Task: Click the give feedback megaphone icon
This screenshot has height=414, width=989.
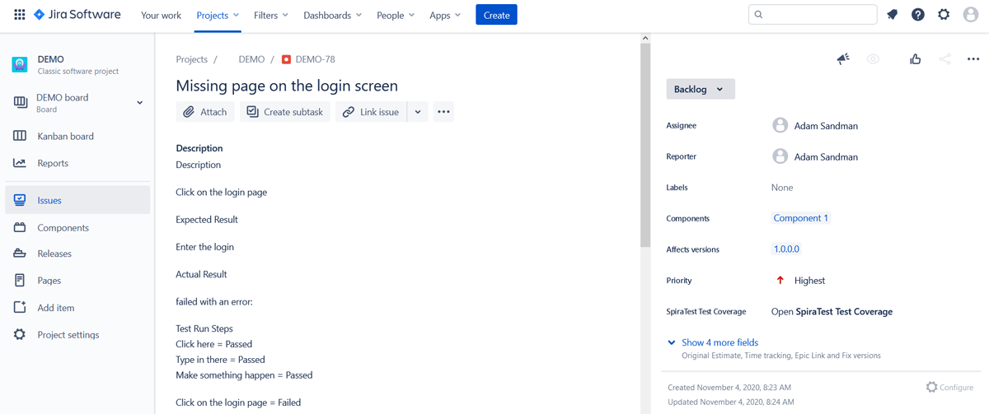Action: click(x=843, y=59)
